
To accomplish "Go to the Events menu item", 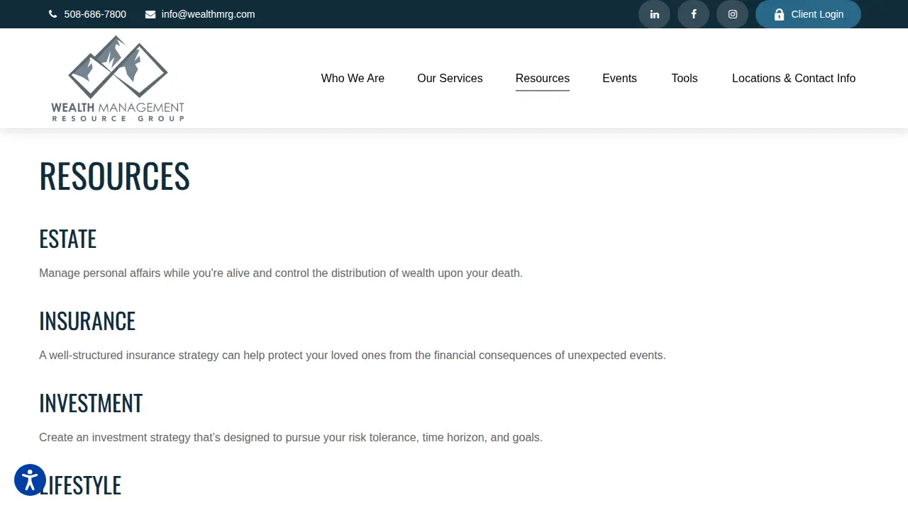I will 619,78.
